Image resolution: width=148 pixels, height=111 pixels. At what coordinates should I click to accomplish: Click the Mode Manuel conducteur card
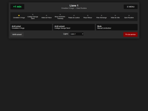pos(117,27)
